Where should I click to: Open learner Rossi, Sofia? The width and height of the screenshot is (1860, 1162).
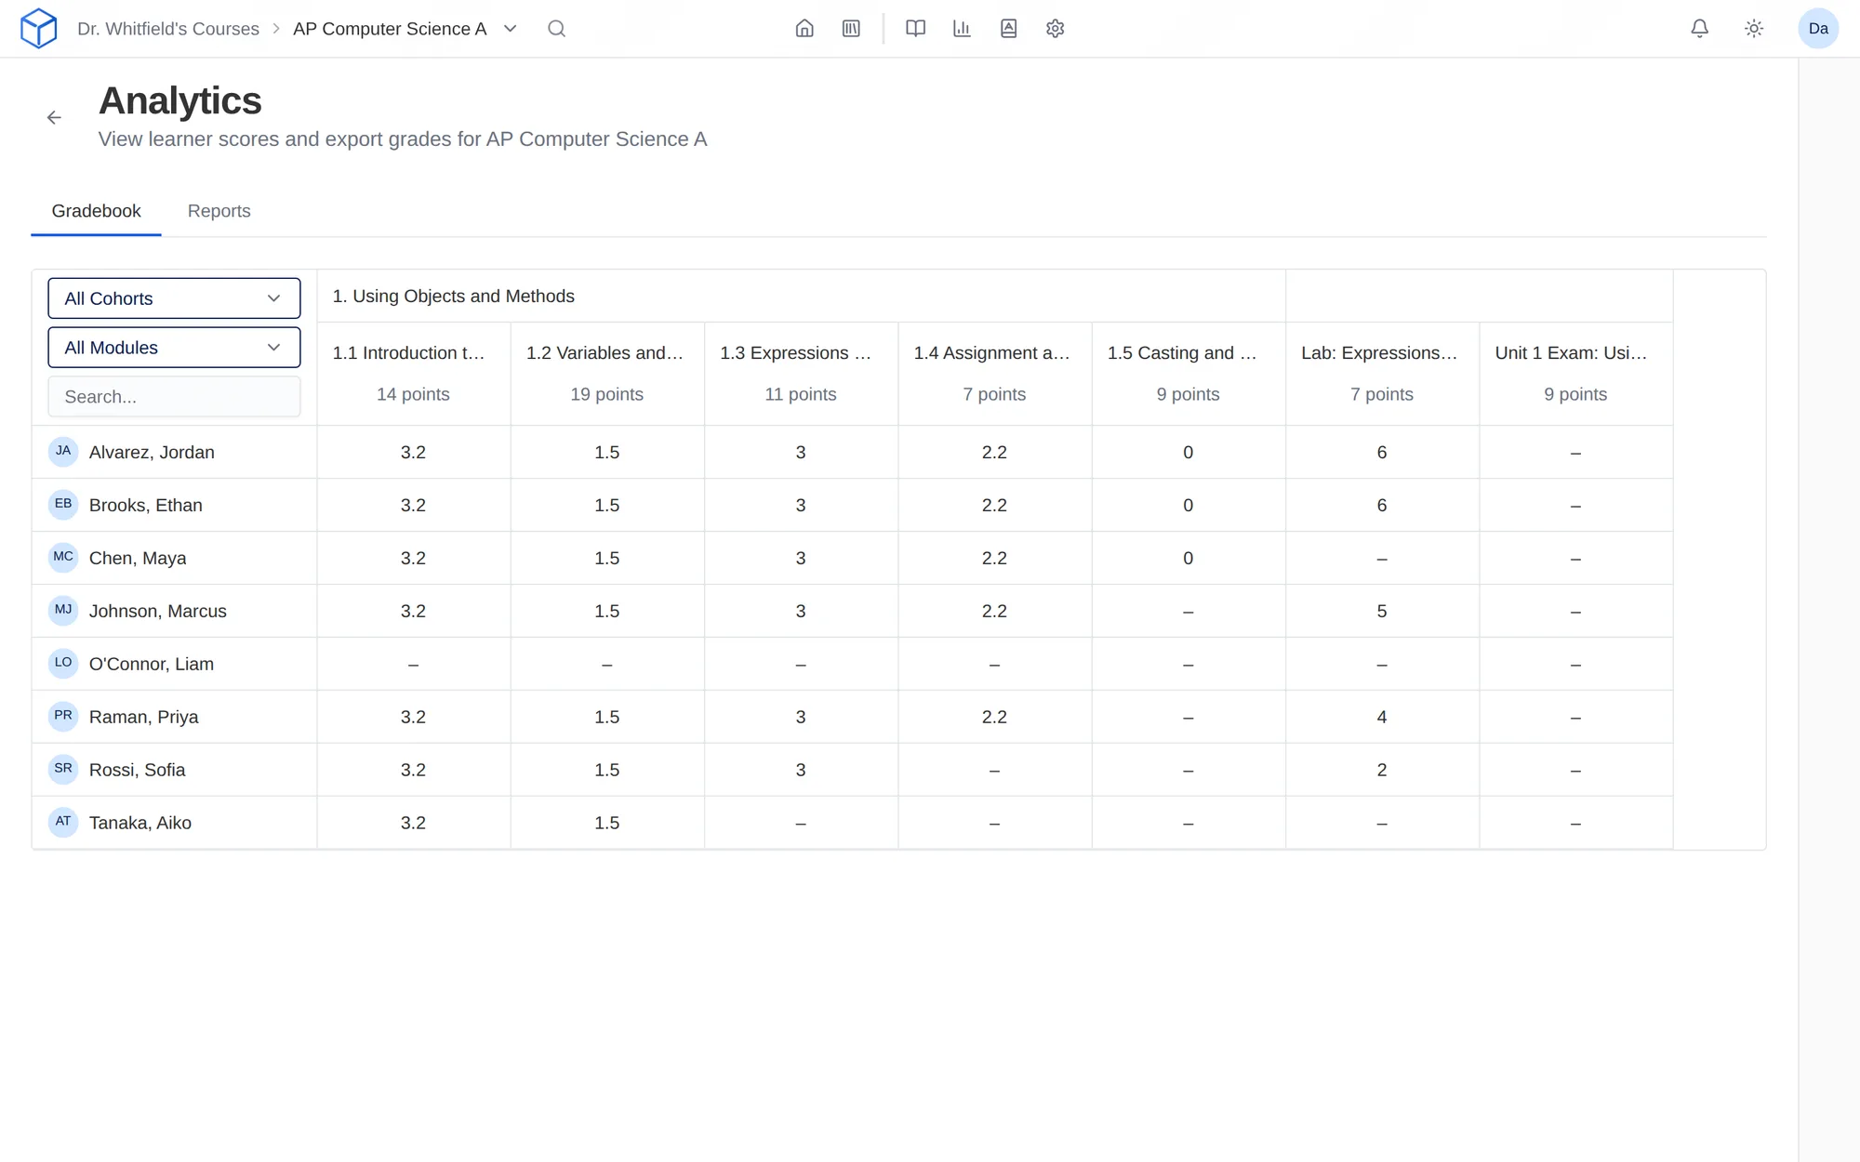tap(137, 771)
